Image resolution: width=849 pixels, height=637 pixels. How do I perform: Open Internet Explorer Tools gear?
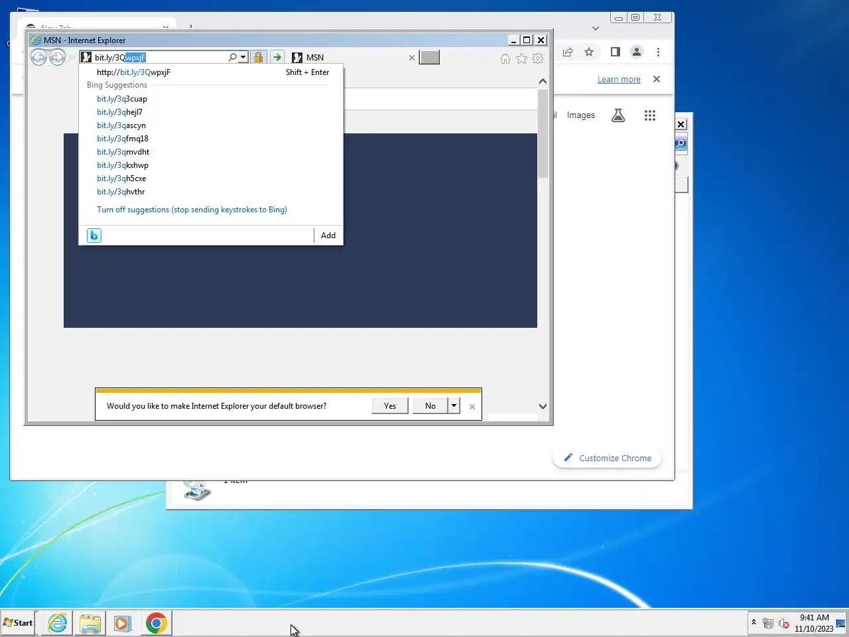[538, 58]
